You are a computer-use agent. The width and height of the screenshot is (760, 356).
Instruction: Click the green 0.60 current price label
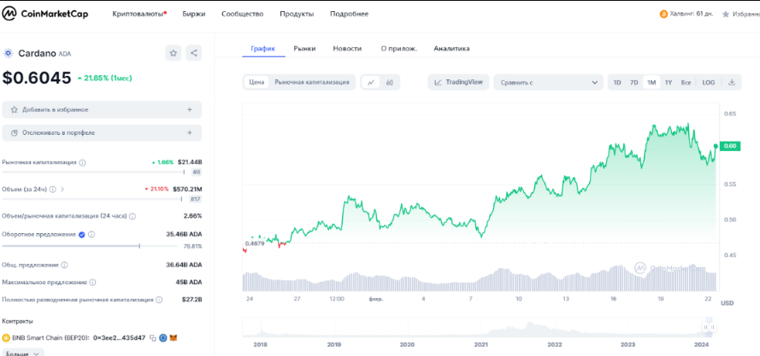click(730, 146)
